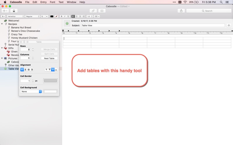The width and height of the screenshot is (233, 145).
Task: Set vertical alignment to top in Table panel
Action: [x=46, y=70]
